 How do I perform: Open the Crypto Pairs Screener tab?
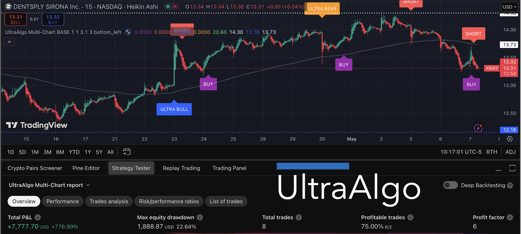click(35, 168)
